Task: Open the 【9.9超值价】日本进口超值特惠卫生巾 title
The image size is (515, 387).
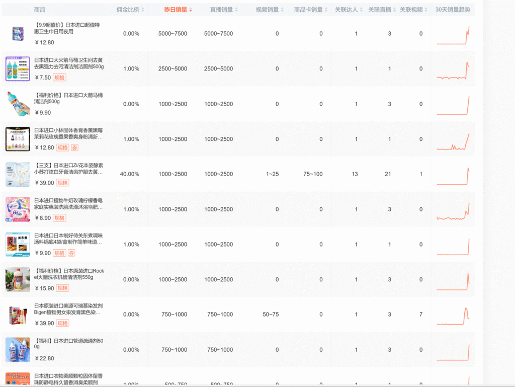Action: coord(67,28)
